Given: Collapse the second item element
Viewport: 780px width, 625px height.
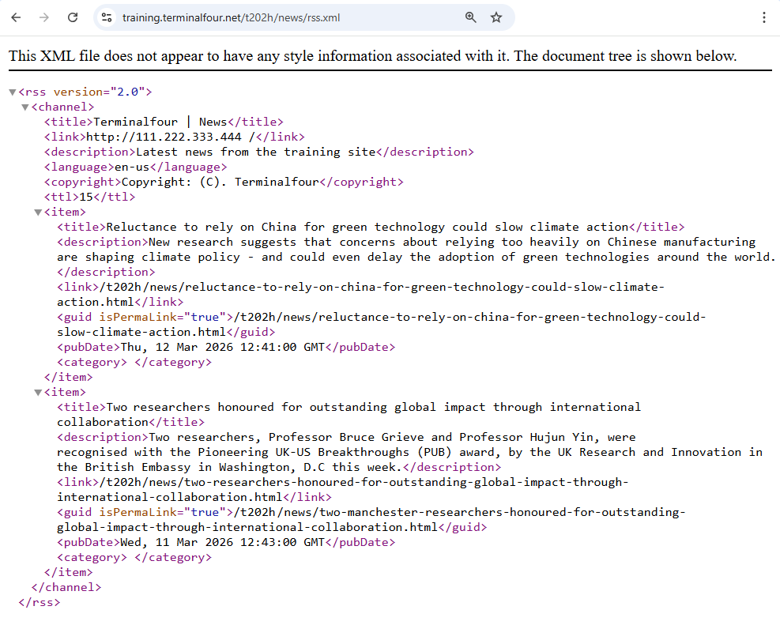Looking at the screenshot, I should point(37,392).
